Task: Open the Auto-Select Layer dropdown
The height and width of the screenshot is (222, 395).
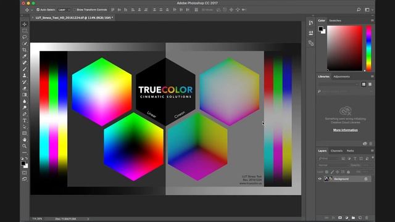Action: [x=64, y=10]
